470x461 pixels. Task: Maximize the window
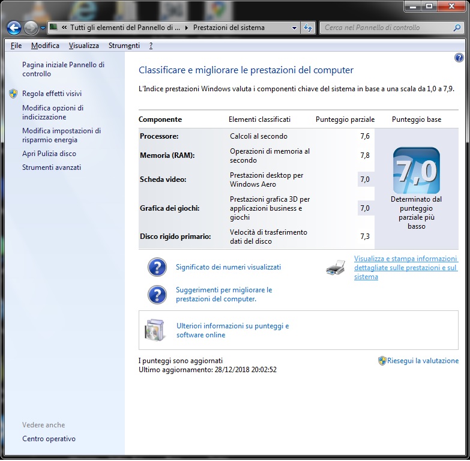click(x=429, y=6)
